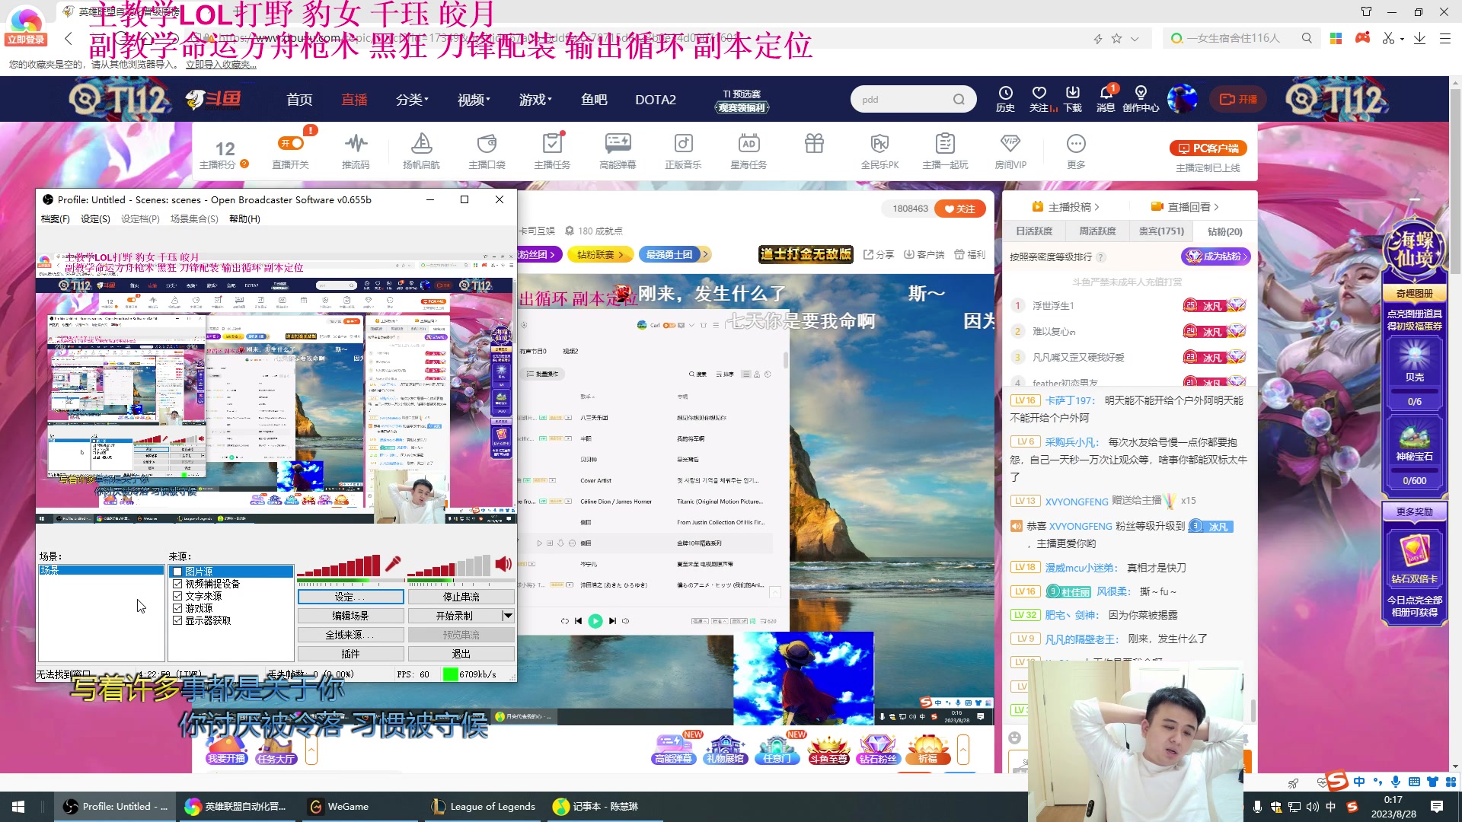1462x822 pixels.
Task: Click the user avatar in Douyu header
Action: [1183, 99]
